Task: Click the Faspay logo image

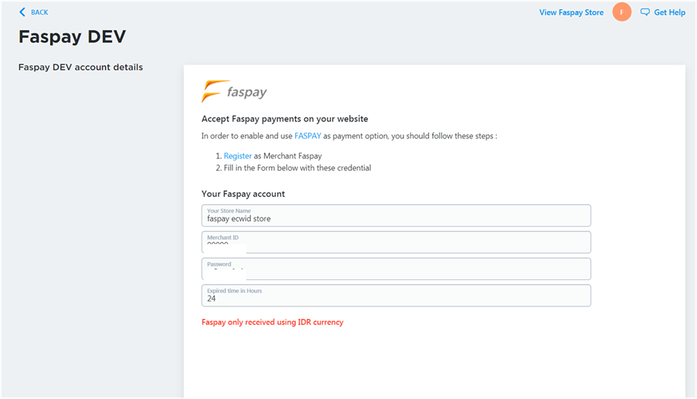Action: point(234,92)
